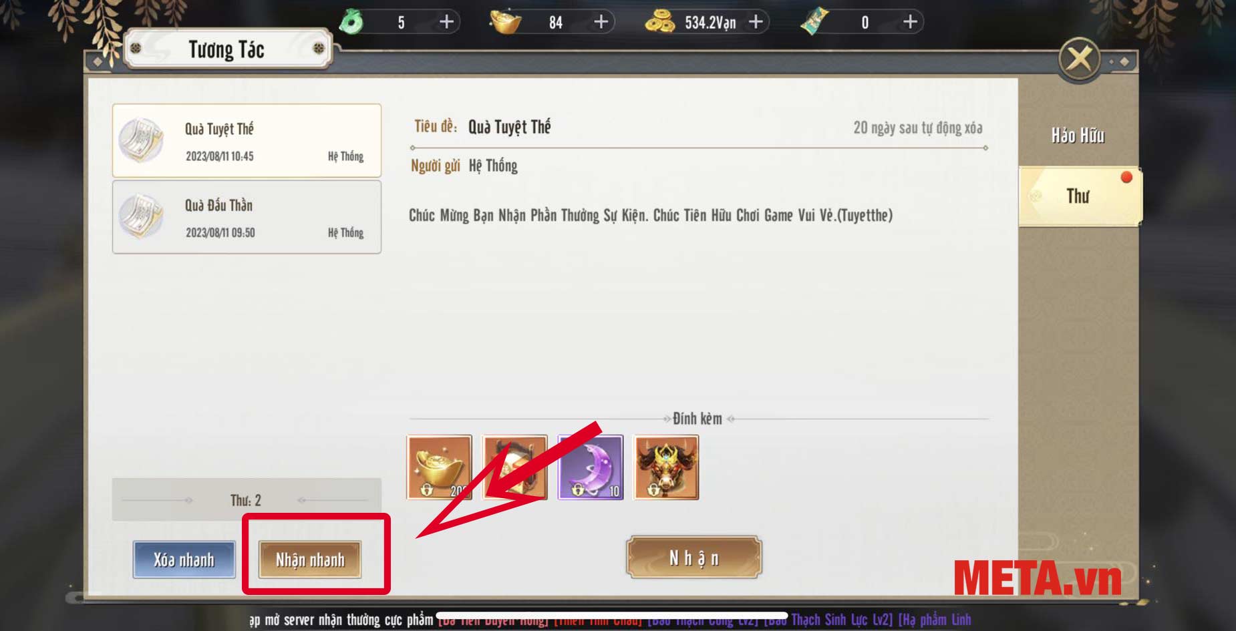This screenshot has width=1236, height=631.
Task: Close the Tương Tác window
Action: click(x=1080, y=59)
